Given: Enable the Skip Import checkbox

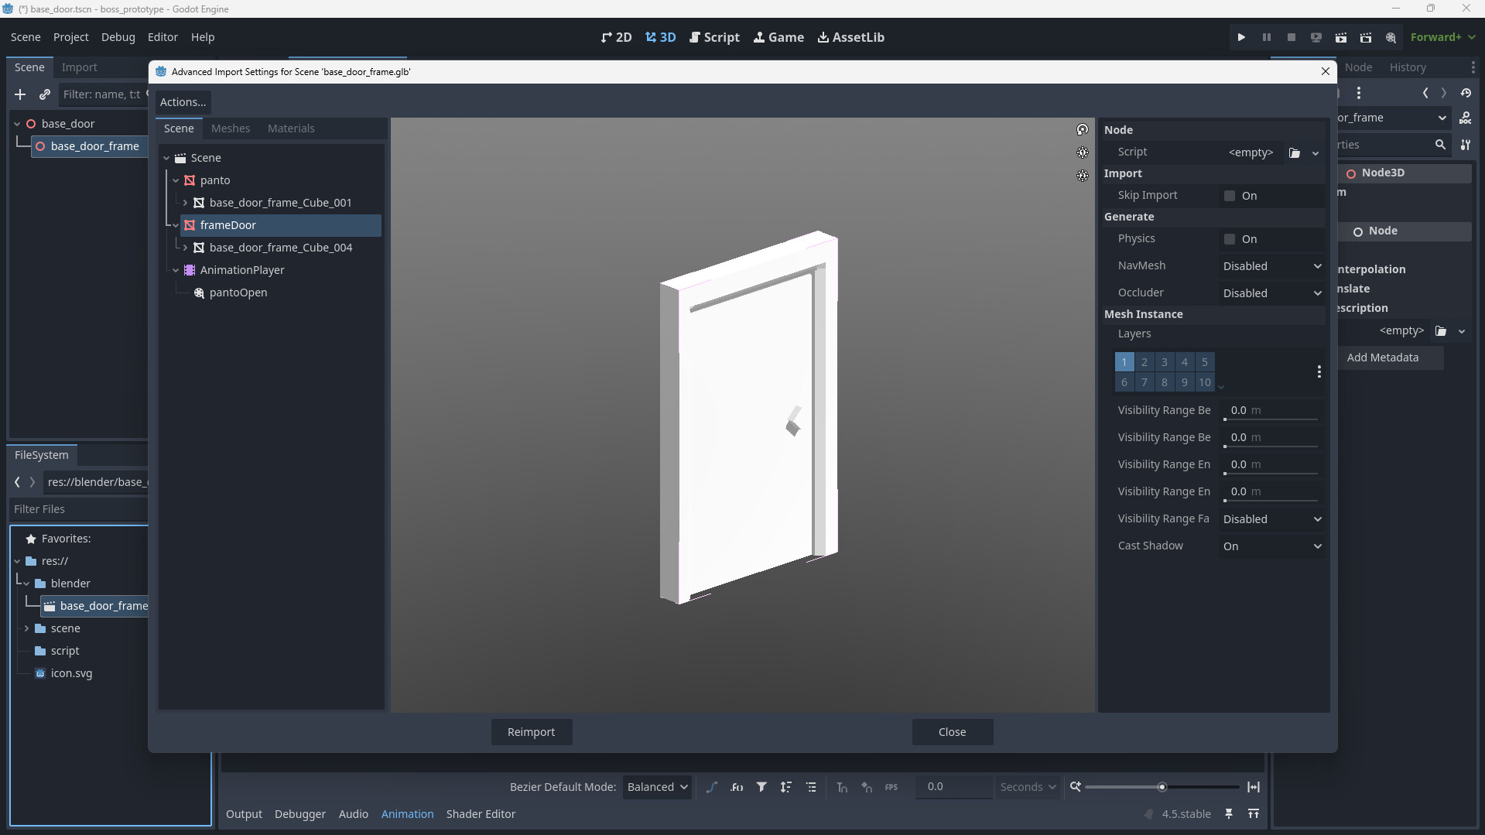Looking at the screenshot, I should point(1230,196).
